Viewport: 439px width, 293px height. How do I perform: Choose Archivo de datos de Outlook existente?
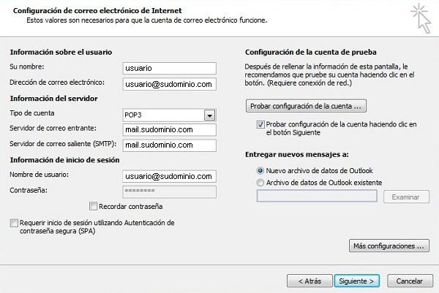[x=260, y=183]
